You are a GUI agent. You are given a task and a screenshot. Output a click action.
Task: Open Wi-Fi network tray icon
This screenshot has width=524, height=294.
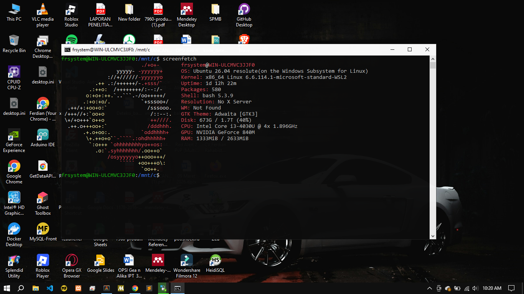[x=467, y=288]
